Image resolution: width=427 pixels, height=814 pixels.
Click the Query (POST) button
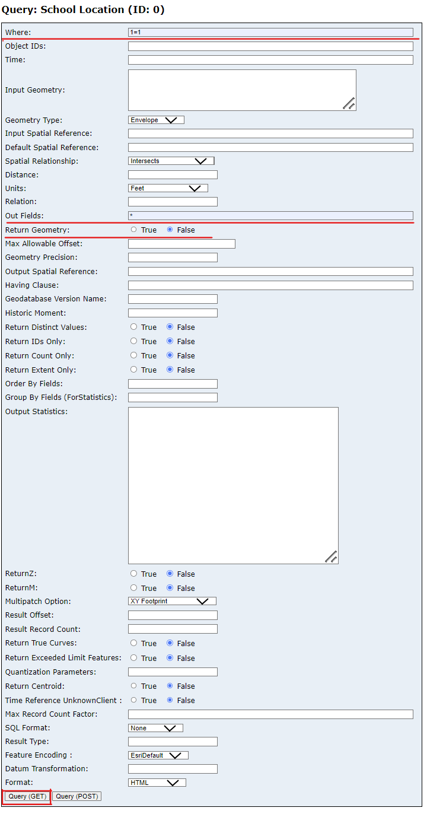pyautogui.click(x=77, y=796)
